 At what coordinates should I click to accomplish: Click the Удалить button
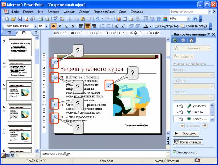pos(184,56)
